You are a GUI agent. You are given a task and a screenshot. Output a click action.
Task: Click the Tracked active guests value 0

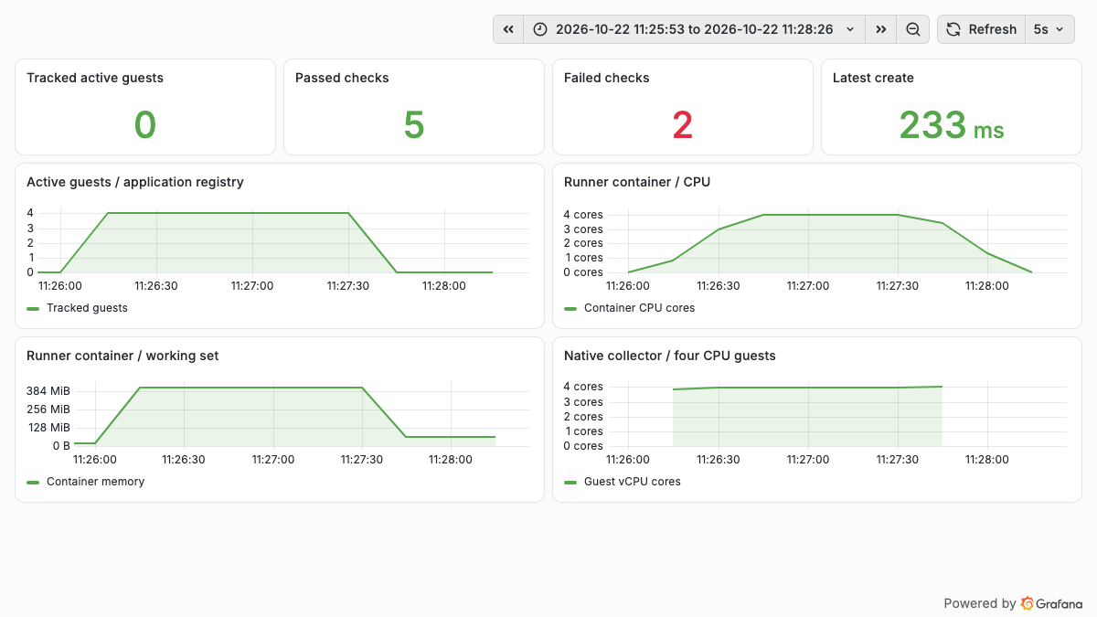click(145, 125)
